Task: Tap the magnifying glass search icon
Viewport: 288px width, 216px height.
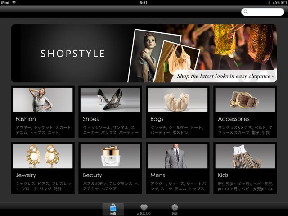Action: coord(246,12)
